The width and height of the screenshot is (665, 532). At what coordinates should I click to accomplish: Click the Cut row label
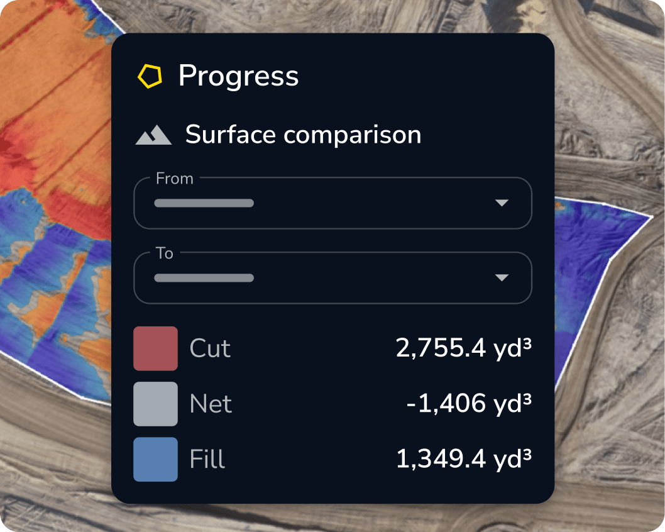click(209, 348)
